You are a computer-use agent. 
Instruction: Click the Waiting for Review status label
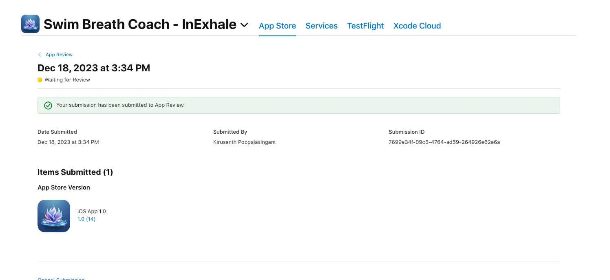point(67,80)
